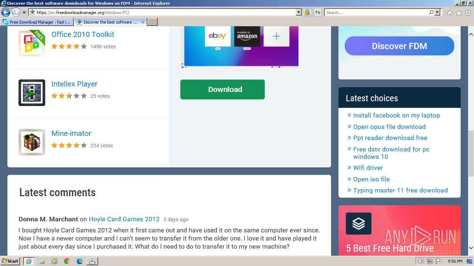The image size is (474, 266).
Task: Click the Discover FDM button
Action: 399,46
